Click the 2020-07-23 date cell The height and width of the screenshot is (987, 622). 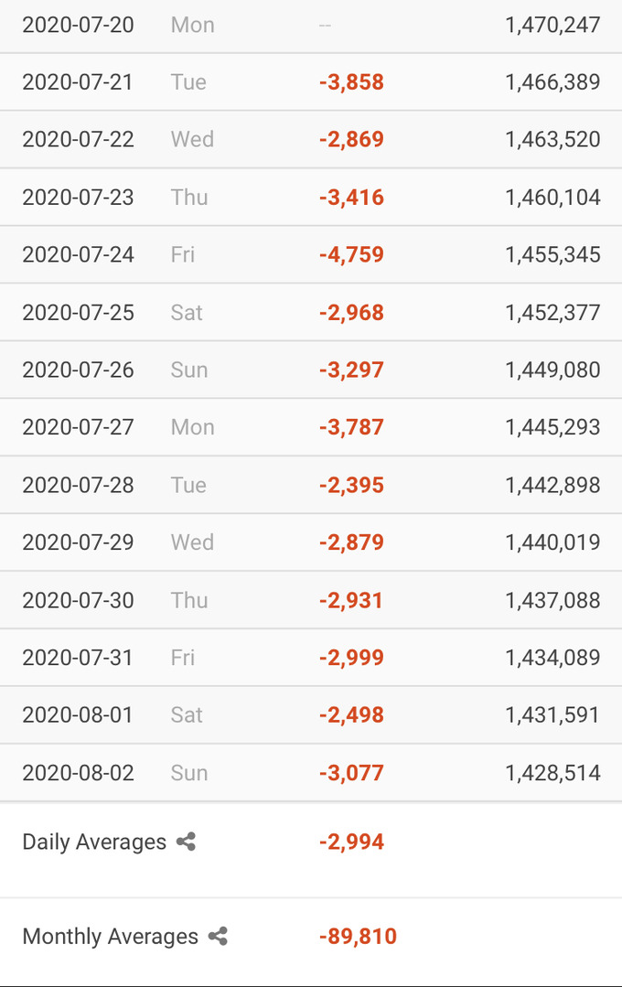pos(78,198)
